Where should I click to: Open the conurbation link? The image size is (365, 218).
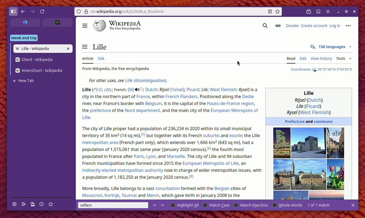[x=168, y=188]
